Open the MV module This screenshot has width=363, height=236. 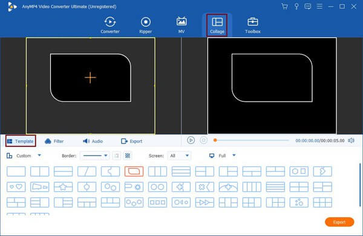pos(181,25)
